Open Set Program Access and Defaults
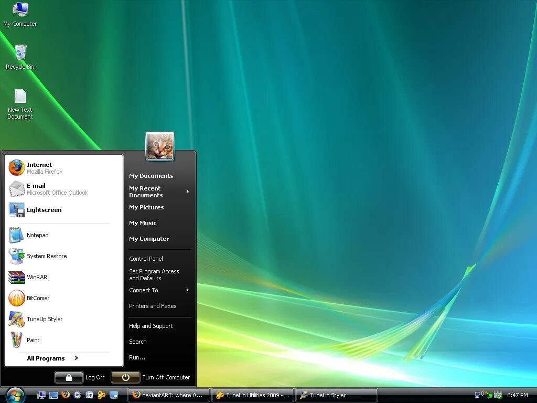 [154, 274]
